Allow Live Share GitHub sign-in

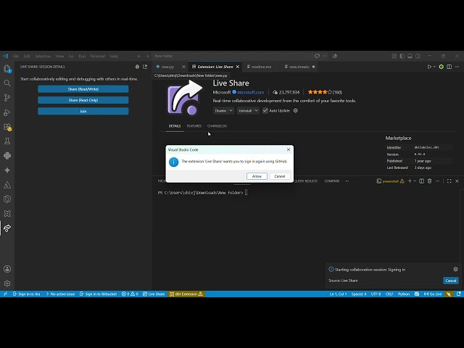(257, 176)
